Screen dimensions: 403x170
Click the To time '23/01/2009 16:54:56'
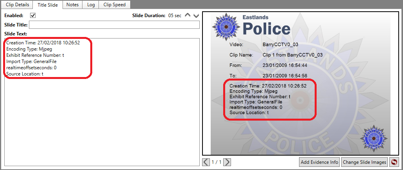click(285, 76)
